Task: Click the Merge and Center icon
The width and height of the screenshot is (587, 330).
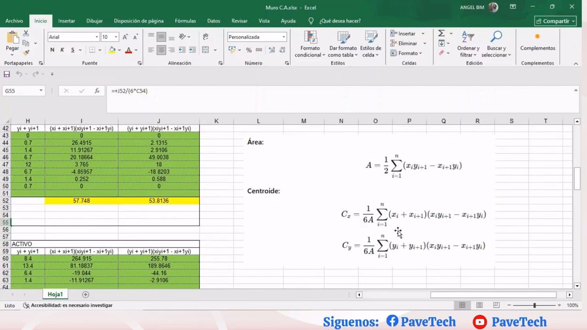Action: point(205,50)
